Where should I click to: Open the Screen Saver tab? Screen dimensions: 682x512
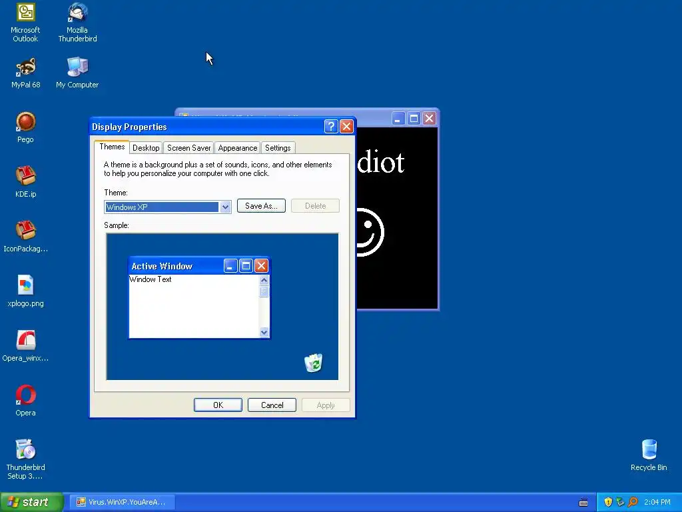(x=188, y=148)
